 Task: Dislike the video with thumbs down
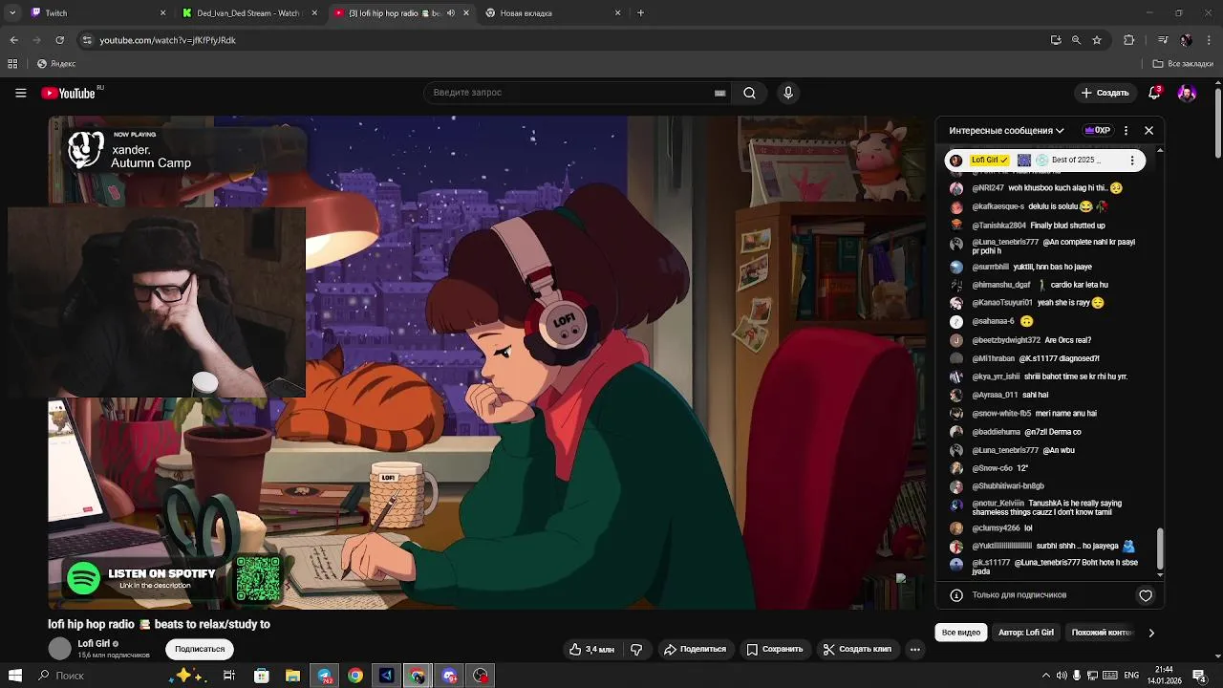click(636, 649)
